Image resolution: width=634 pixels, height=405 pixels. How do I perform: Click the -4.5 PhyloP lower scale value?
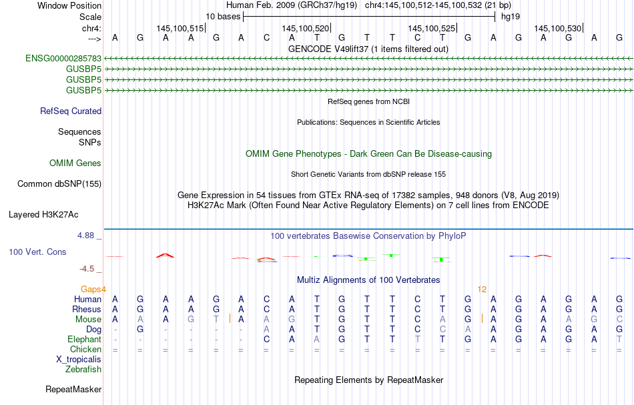(x=87, y=269)
